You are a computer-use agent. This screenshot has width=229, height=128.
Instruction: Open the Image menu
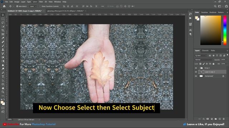coord(17,2)
